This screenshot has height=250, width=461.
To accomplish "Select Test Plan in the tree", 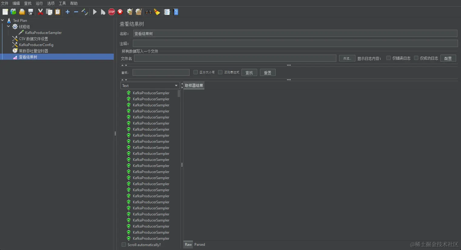I will click(x=20, y=21).
